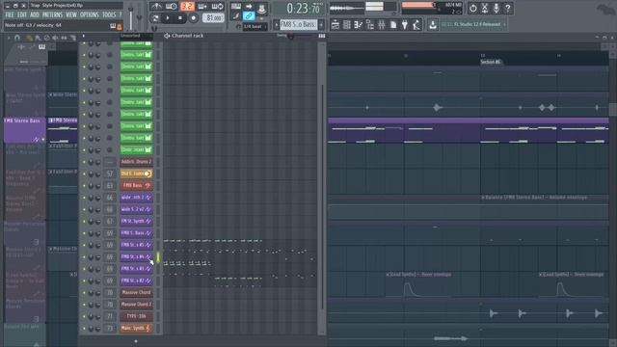This screenshot has width=617, height=347.
Task: Open the Mixer view icon
Action: point(382,25)
